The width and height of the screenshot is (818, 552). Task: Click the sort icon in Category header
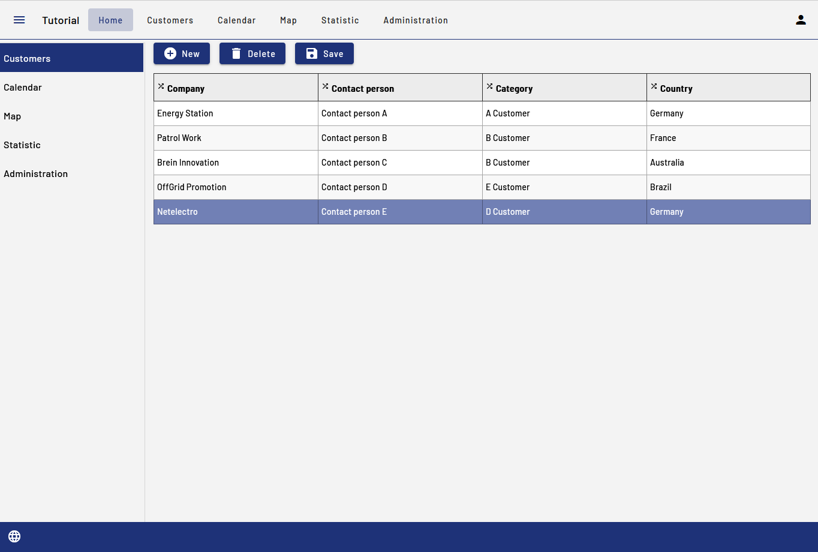[489, 86]
